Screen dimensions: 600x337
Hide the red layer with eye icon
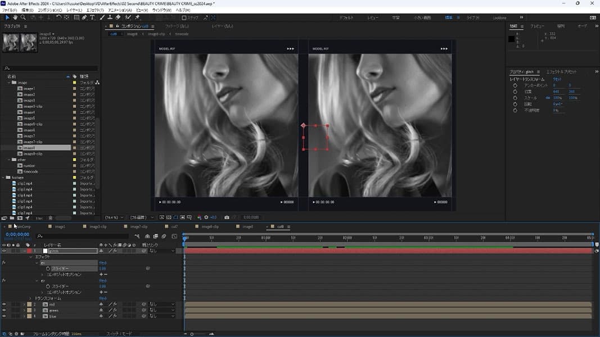4,304
